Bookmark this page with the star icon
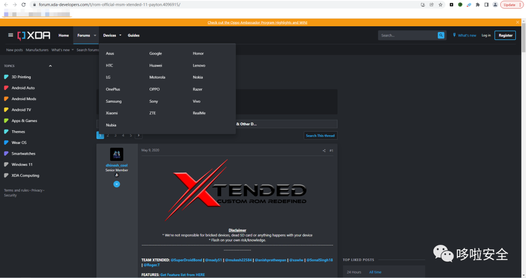526x278 pixels. (x=440, y=5)
